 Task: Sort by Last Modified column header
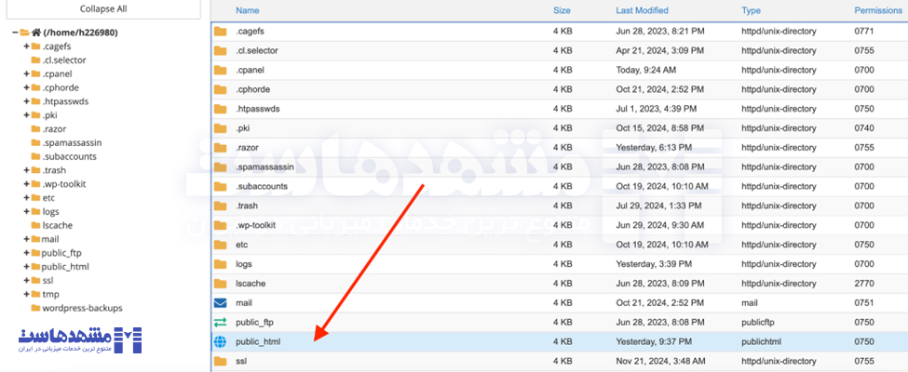tap(642, 10)
